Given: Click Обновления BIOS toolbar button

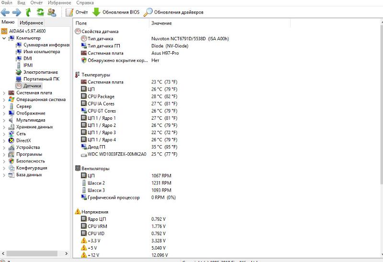Looking at the screenshot, I should point(116,12).
